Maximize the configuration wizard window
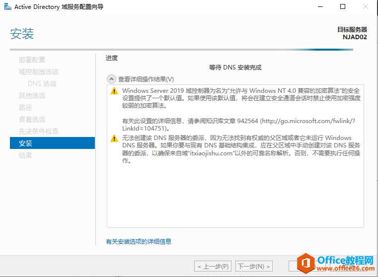Screen dimensions: 378x277 click(x=342, y=7)
